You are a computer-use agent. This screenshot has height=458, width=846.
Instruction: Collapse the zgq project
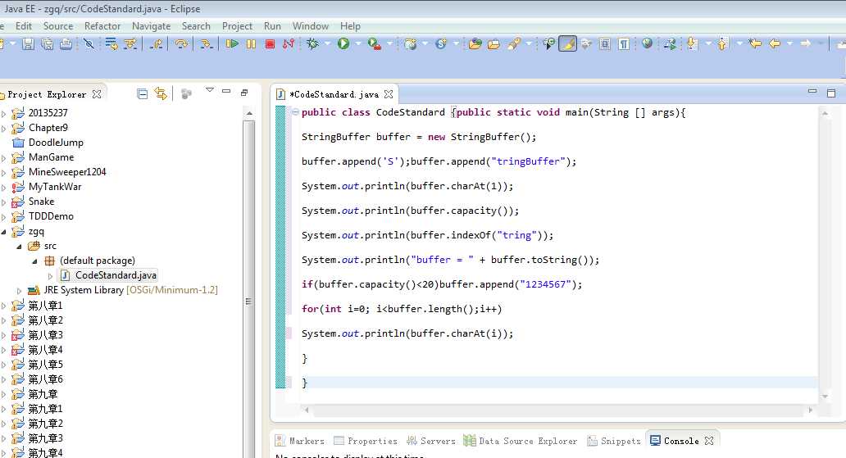pyautogui.click(x=4, y=231)
